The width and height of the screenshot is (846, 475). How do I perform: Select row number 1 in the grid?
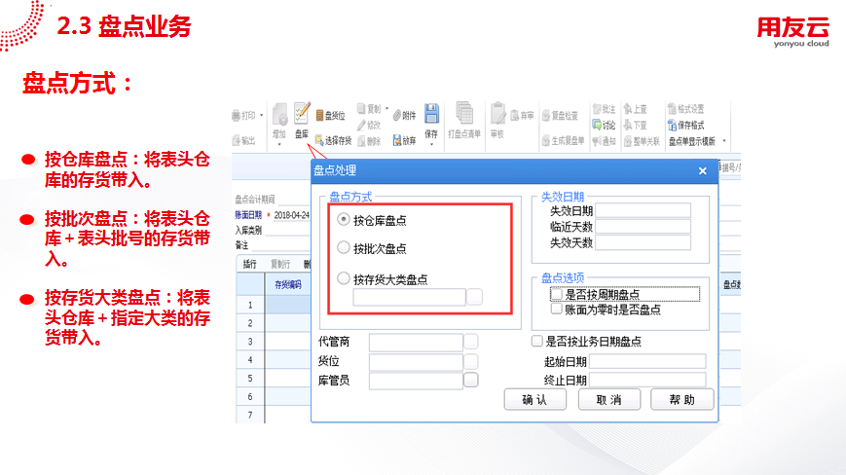(x=250, y=306)
